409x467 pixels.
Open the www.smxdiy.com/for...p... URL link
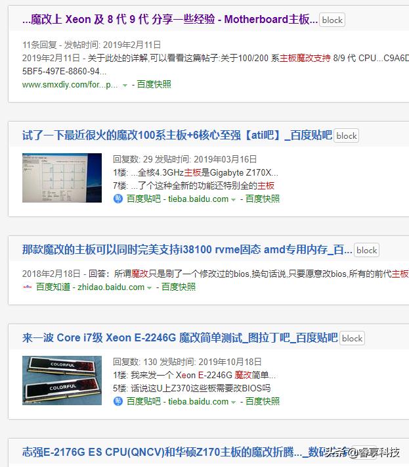(70, 85)
